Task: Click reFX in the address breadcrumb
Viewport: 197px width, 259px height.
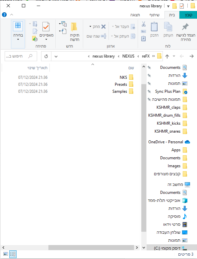Action: click(146, 56)
